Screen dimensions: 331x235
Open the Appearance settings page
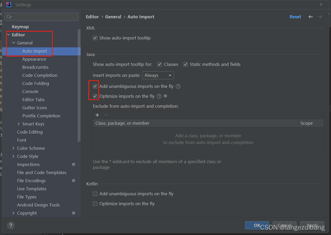tap(34, 59)
